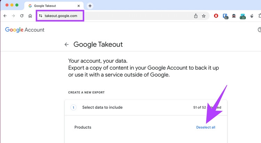Click the browser back arrow button
The width and height of the screenshot is (261, 143).
[x=5, y=16]
